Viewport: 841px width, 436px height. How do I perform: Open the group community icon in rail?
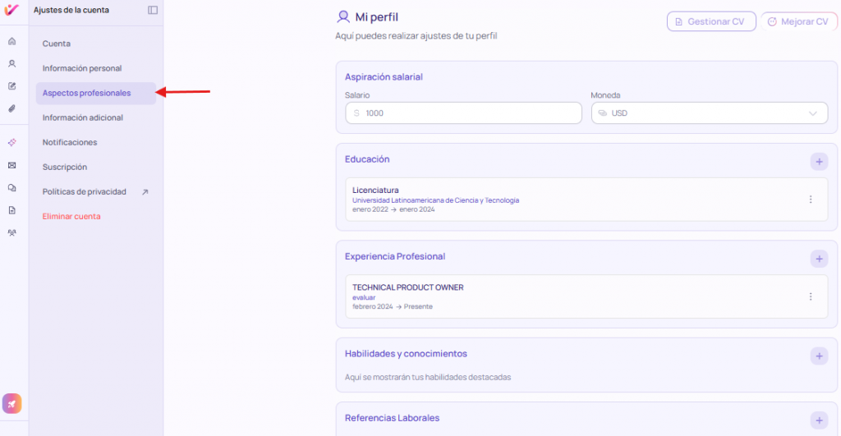(x=11, y=232)
